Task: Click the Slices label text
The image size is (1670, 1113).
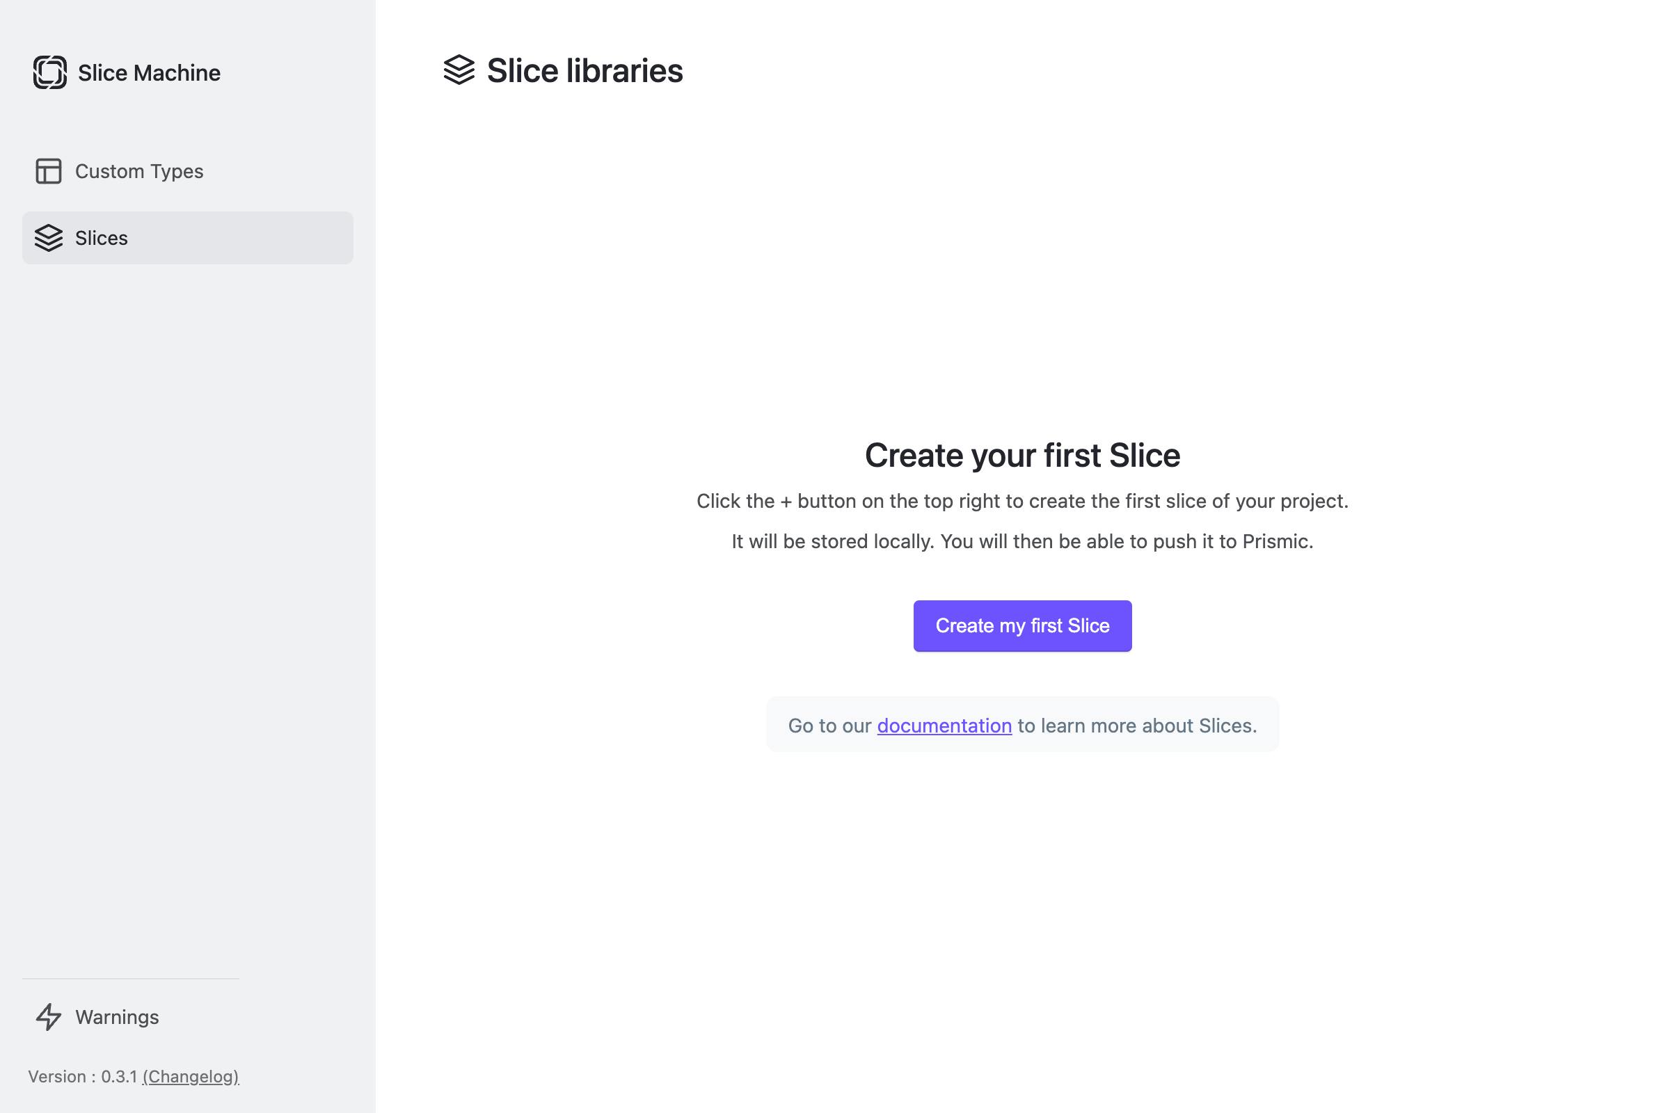Action: tap(102, 238)
